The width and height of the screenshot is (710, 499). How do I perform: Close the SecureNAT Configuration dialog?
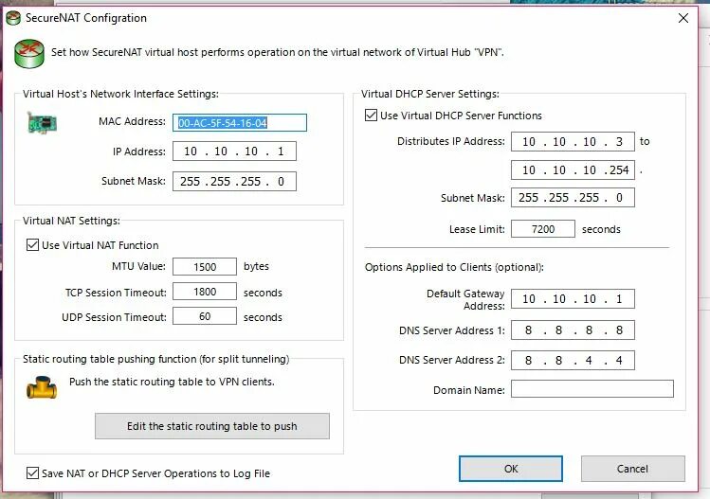coord(683,18)
